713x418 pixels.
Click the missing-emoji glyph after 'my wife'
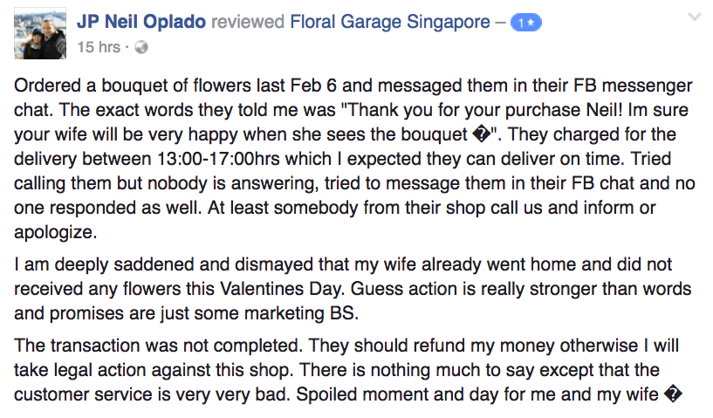click(x=673, y=394)
